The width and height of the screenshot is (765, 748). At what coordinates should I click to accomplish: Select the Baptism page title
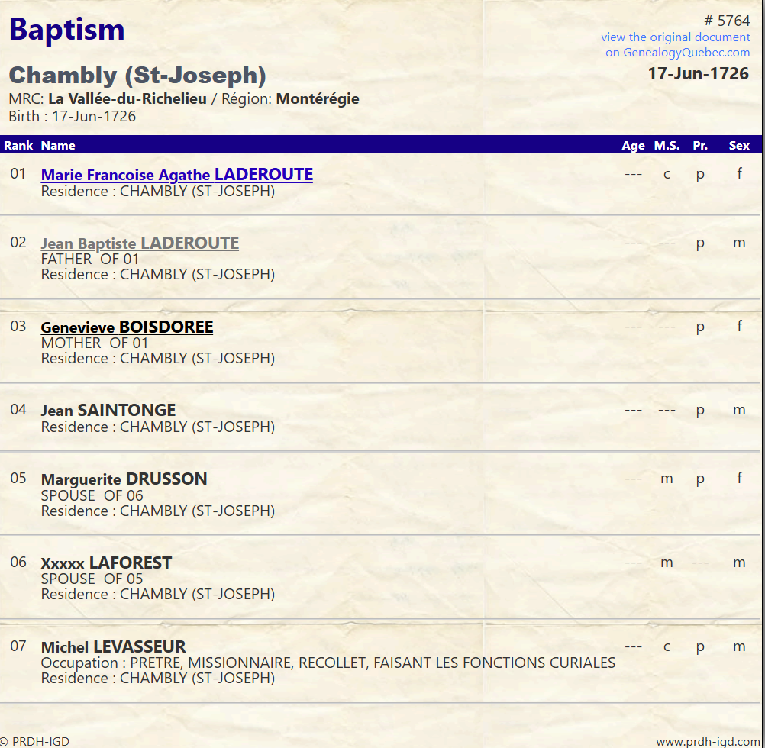pyautogui.click(x=66, y=29)
